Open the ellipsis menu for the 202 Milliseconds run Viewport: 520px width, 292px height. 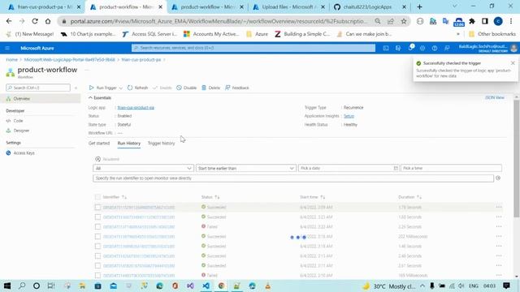pos(499,236)
